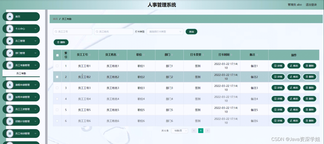The height and width of the screenshot is (144, 324).
Task: Click the search icon in the 员工姓名 field
Action: [x=97, y=32]
